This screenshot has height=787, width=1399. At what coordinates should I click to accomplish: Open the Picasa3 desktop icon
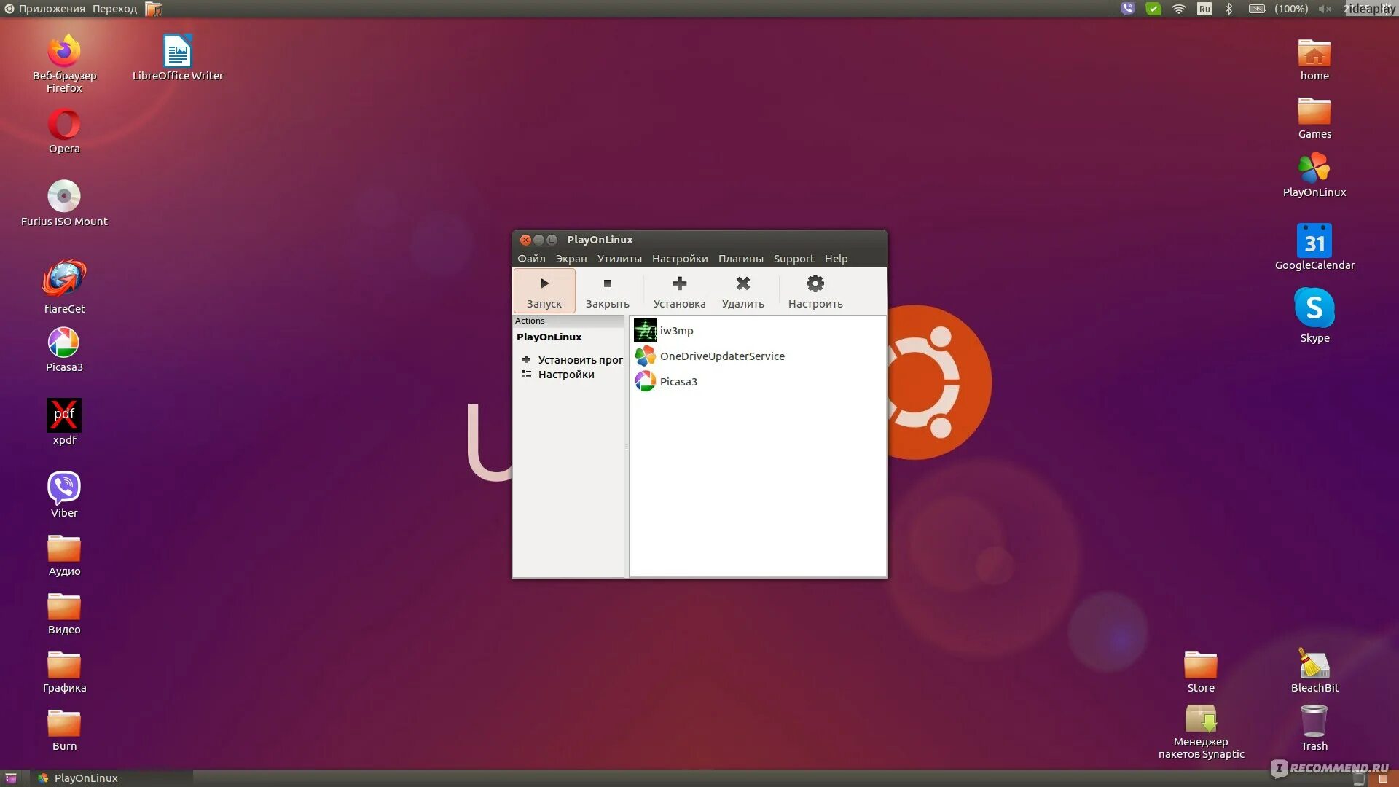point(64,350)
